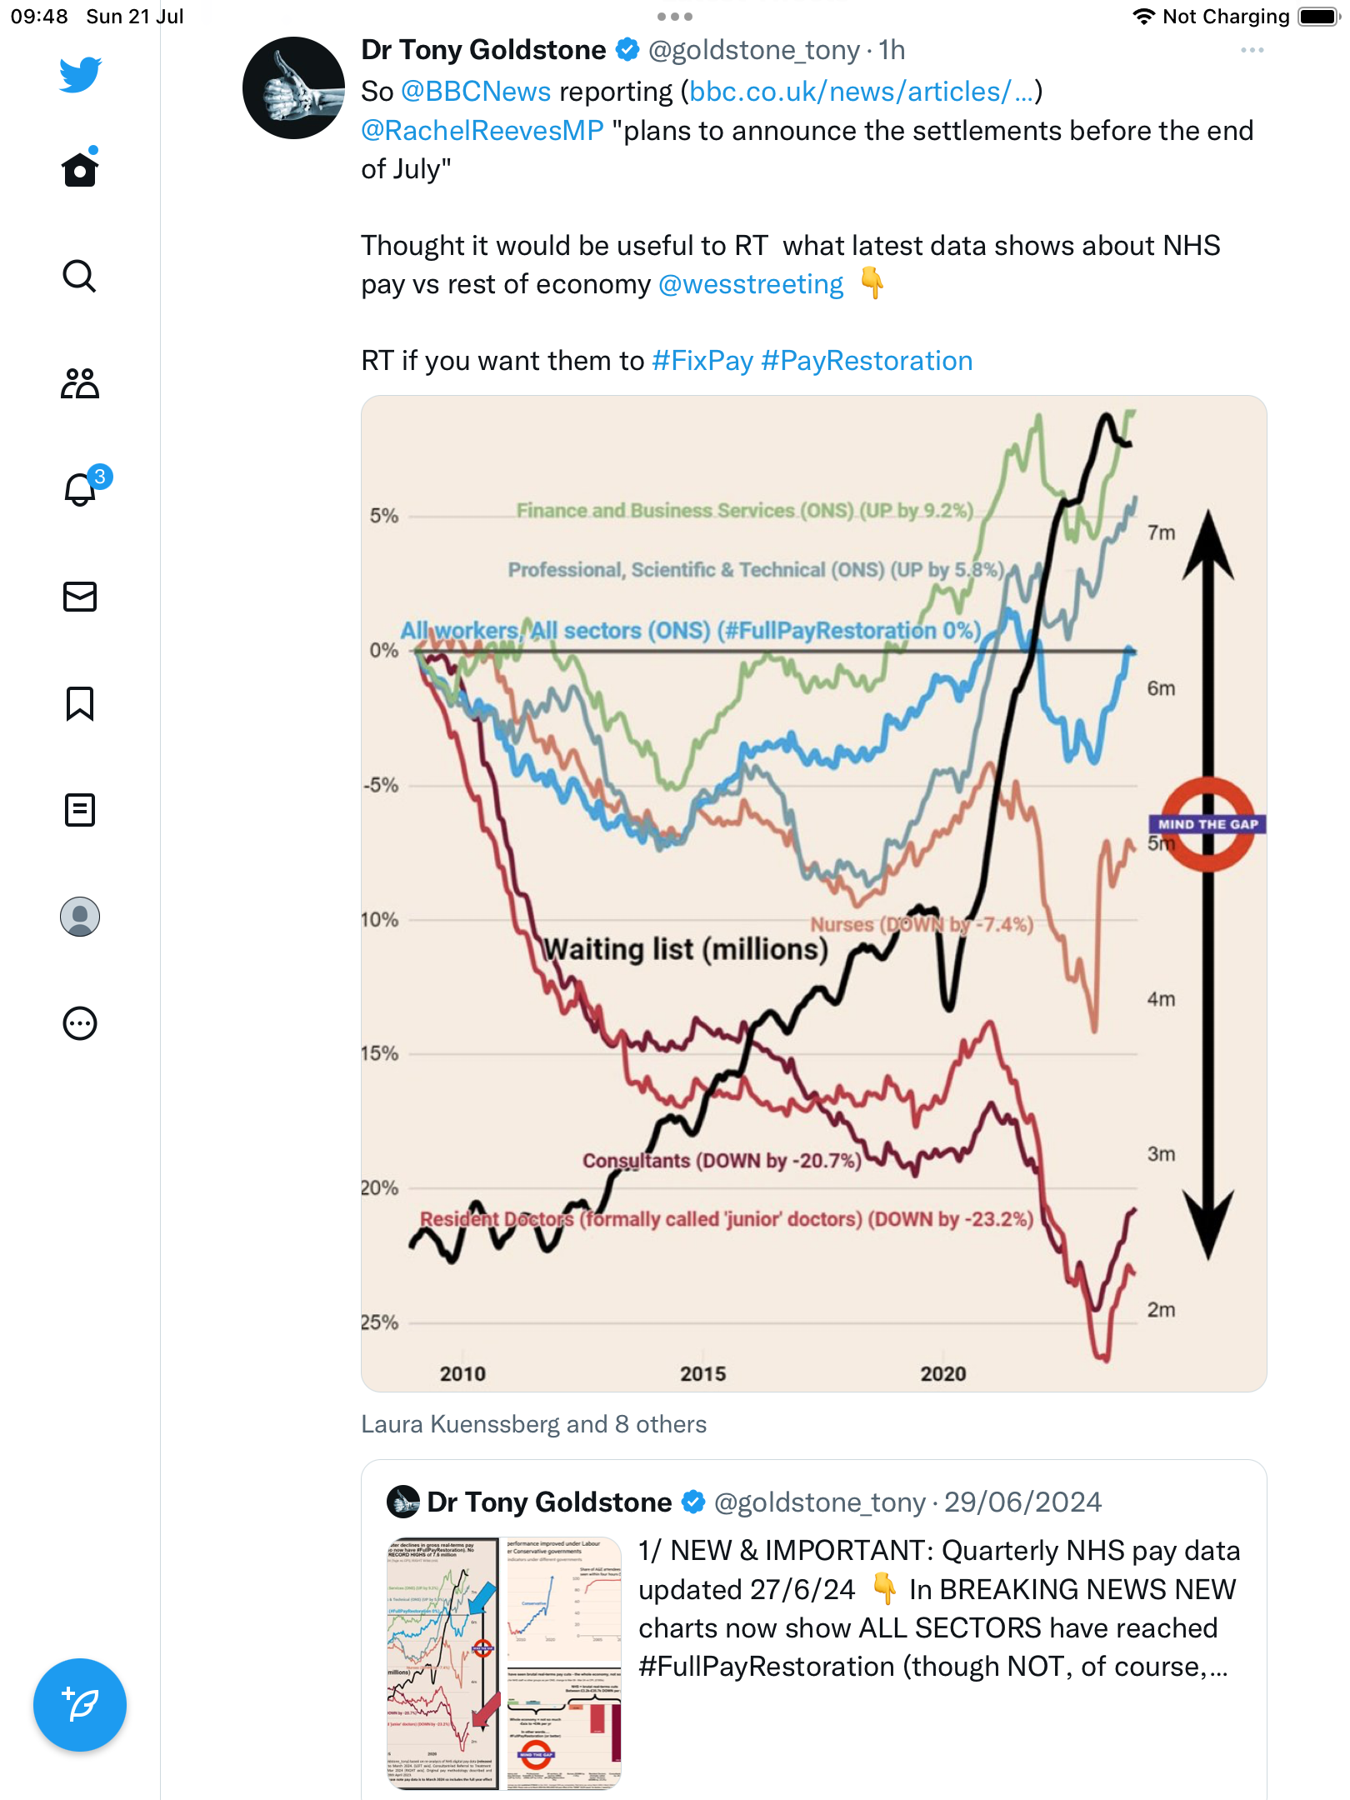Screen dimensions: 1350x1800
Task: Open the Communities people icon
Action: [80, 383]
